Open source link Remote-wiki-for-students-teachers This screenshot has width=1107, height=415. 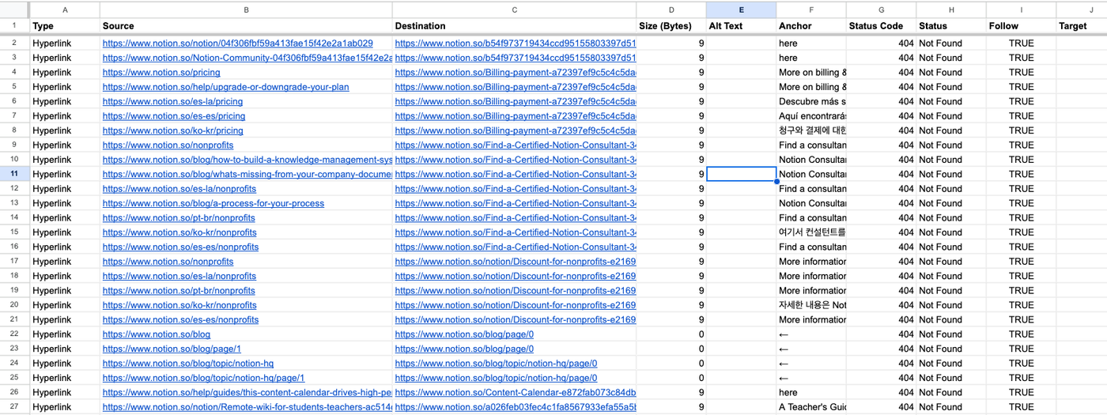(247, 407)
